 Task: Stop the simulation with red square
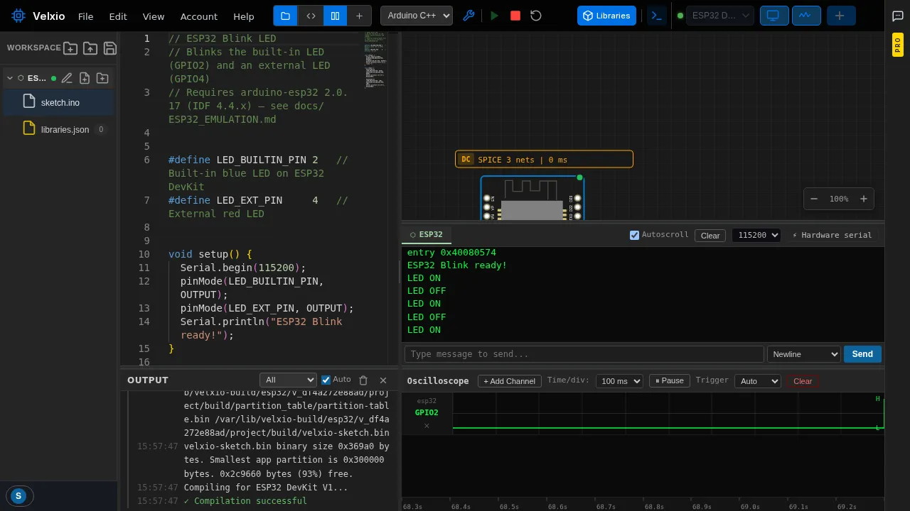click(515, 16)
